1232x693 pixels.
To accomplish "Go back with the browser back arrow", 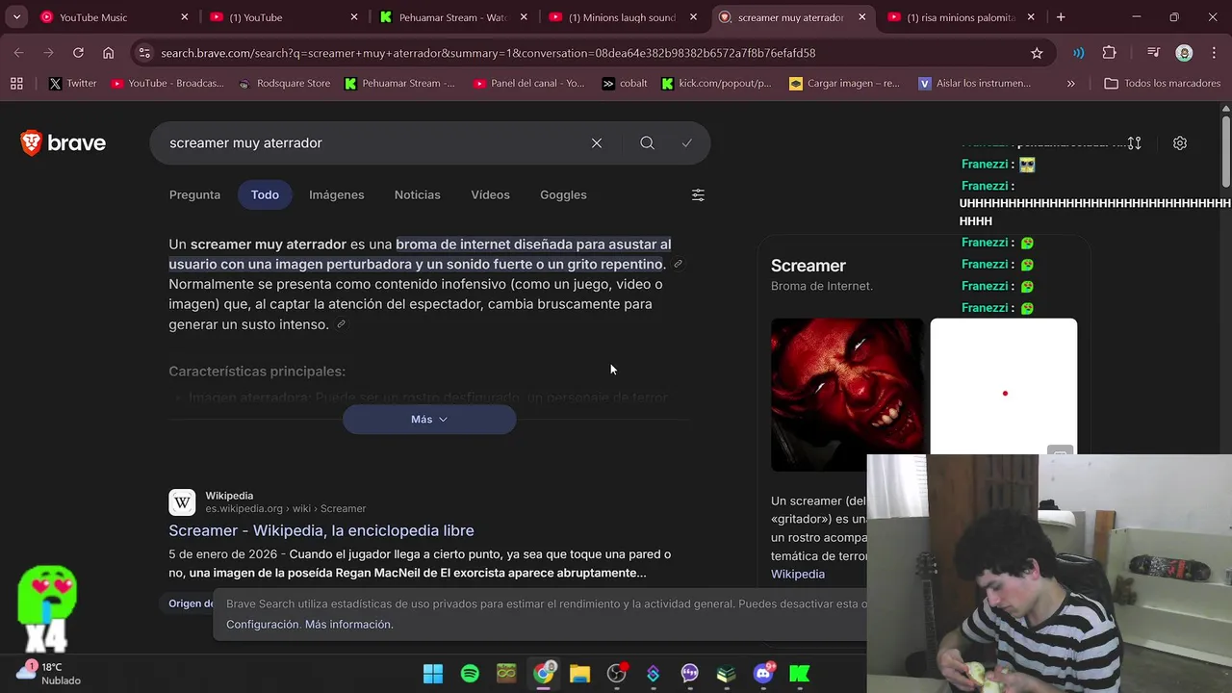I will (x=19, y=53).
